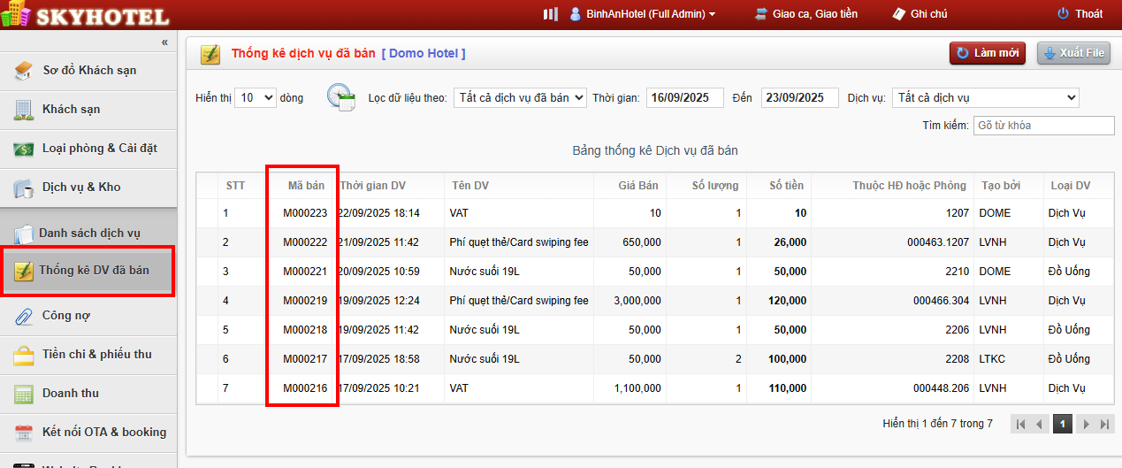
Task: Go to next page of table
Action: pyautogui.click(x=1086, y=425)
